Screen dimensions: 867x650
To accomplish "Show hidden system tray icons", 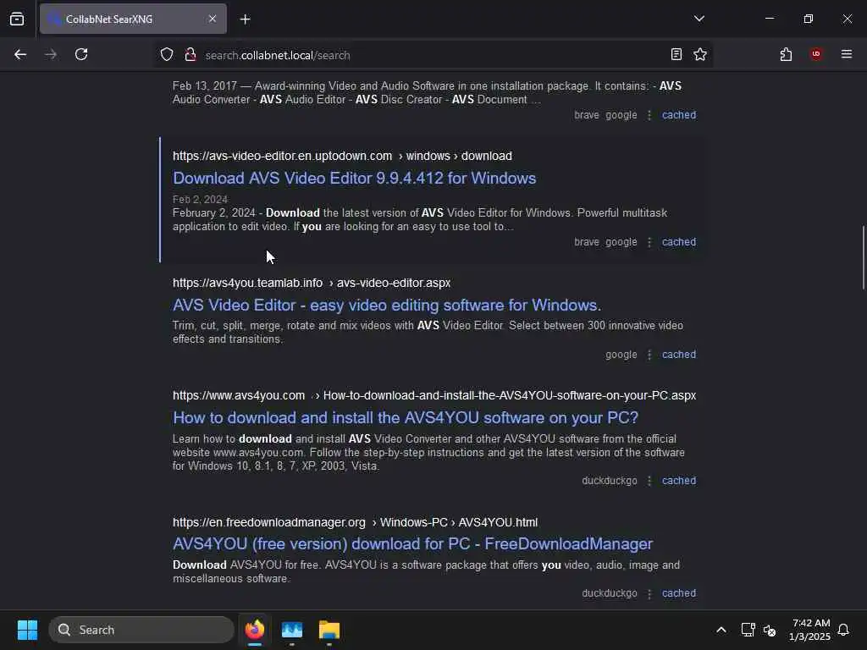I will [x=721, y=630].
